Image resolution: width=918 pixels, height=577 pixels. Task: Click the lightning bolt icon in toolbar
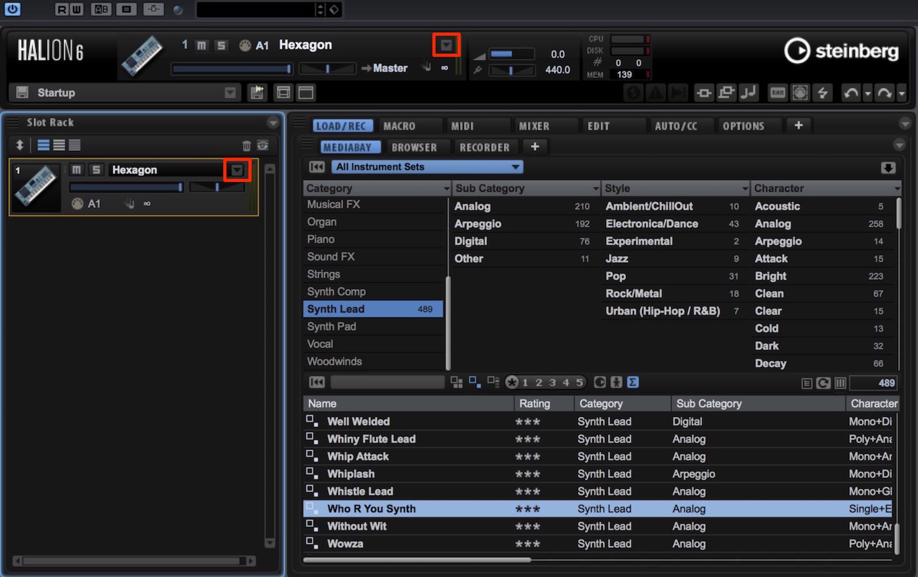[822, 93]
